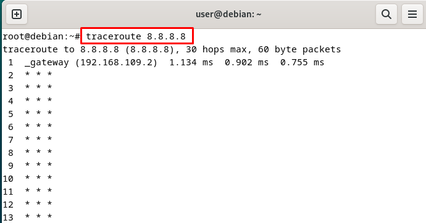Click the root@debian:~# shell prompt
This screenshot has width=426, height=223.
point(41,36)
